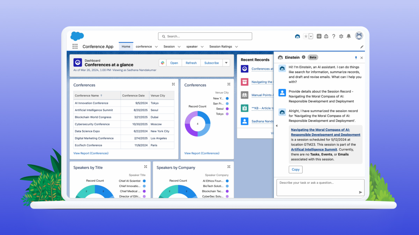Expand the Conferences table widget to full view

[173, 84]
